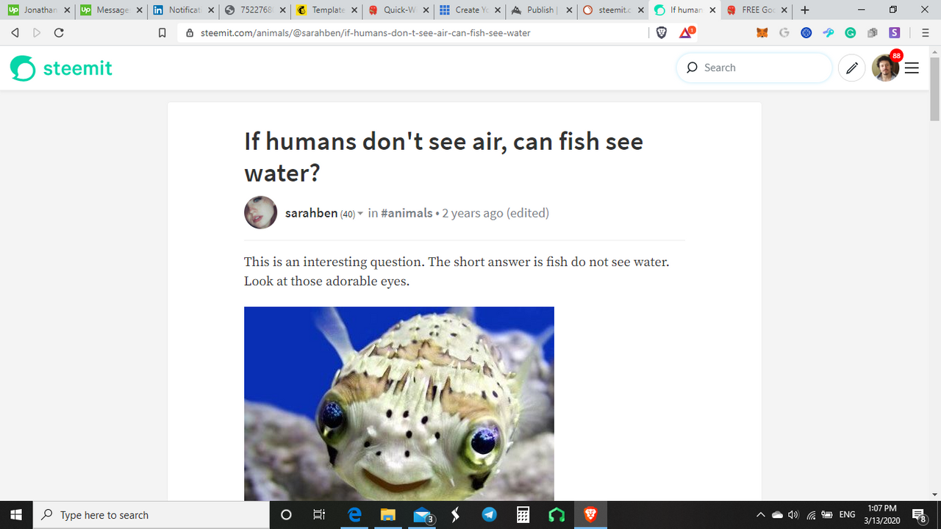Open the sarahben author profile link
This screenshot has height=529, width=941.
311,213
